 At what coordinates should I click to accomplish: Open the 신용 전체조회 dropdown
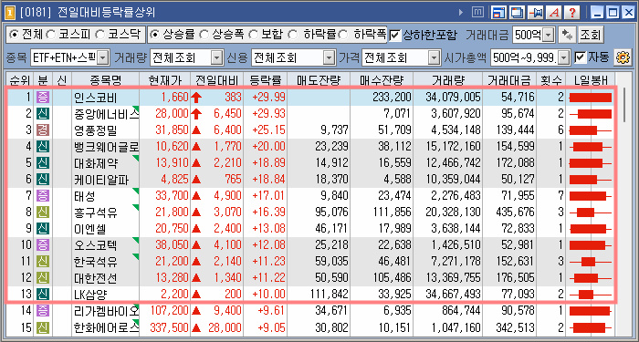330,57
